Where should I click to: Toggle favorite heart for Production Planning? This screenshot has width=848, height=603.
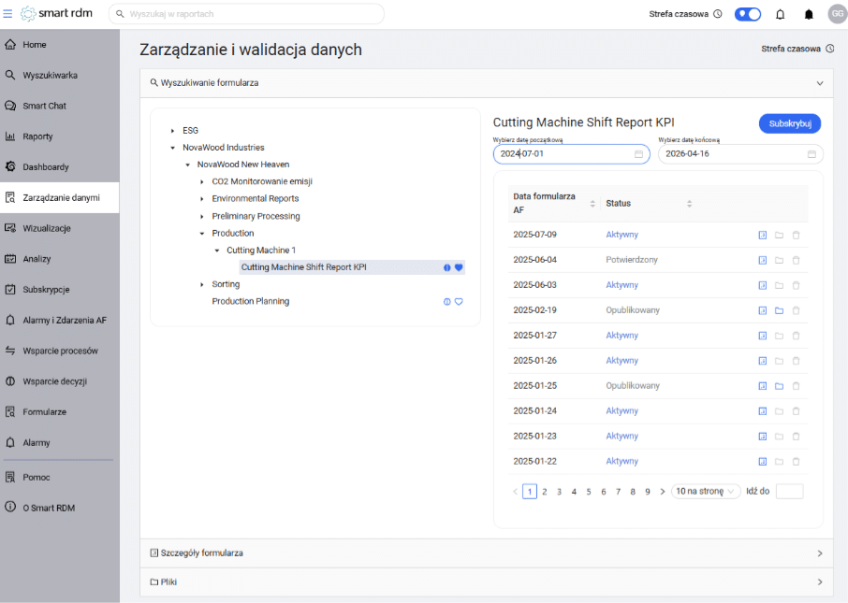point(459,302)
